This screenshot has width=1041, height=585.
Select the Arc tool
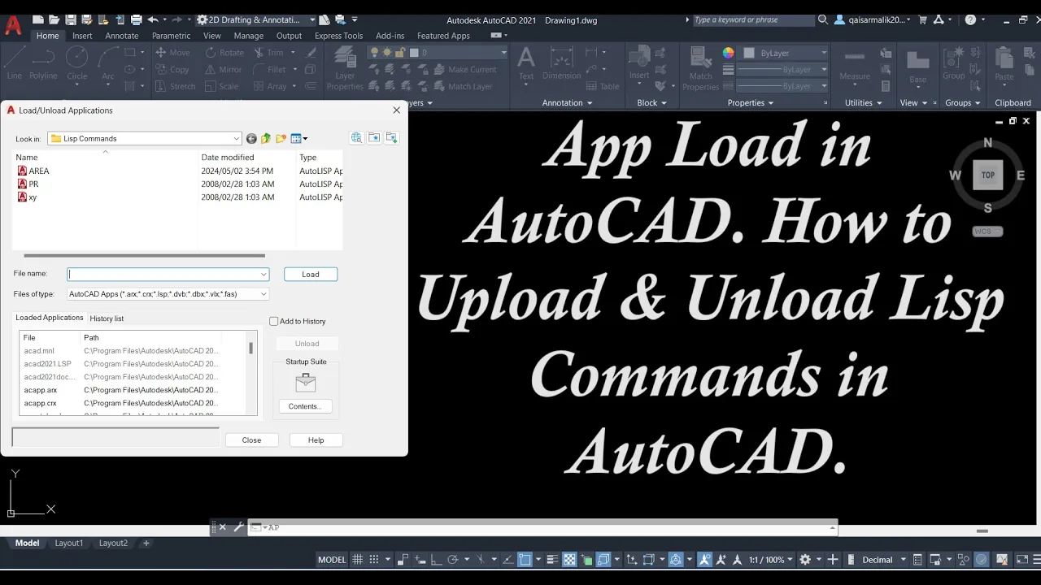point(107,64)
